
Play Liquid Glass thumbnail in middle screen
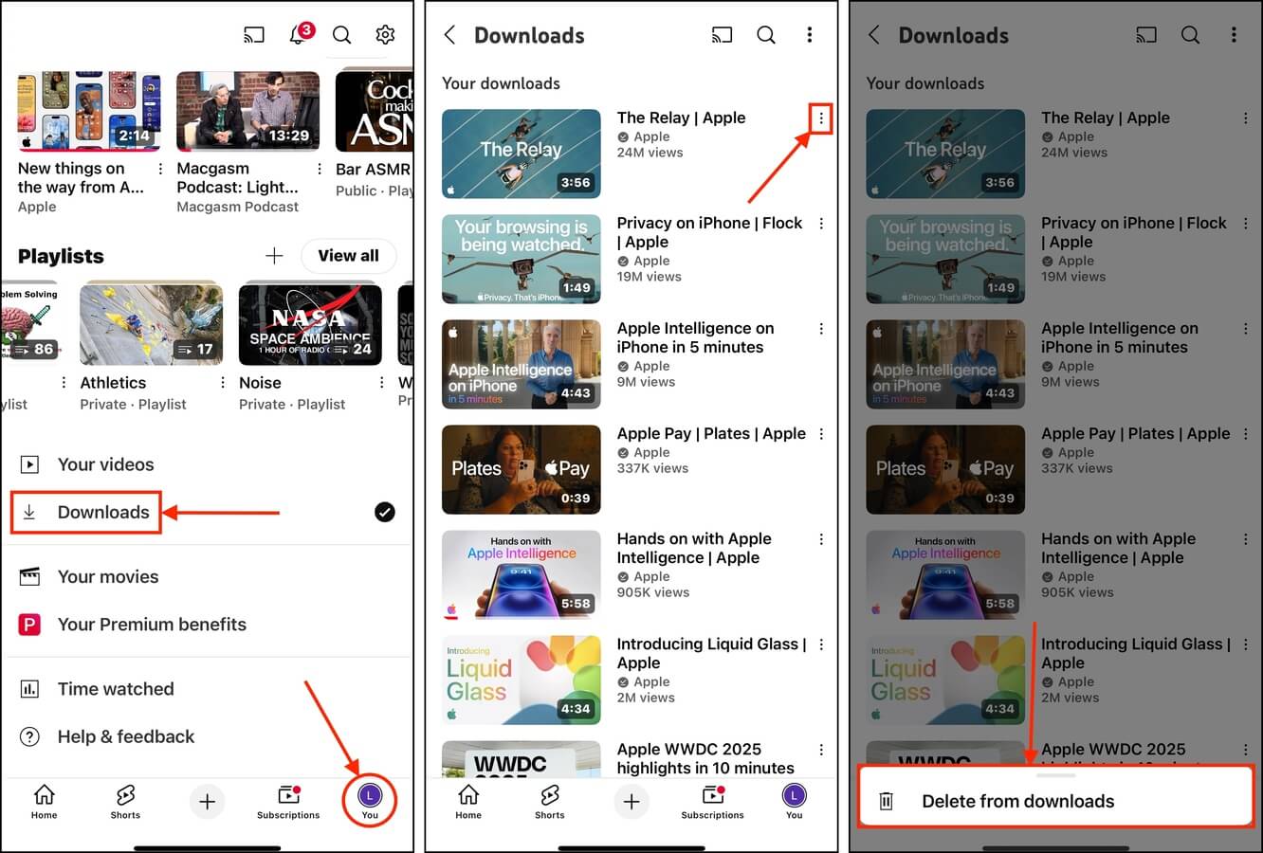point(522,680)
